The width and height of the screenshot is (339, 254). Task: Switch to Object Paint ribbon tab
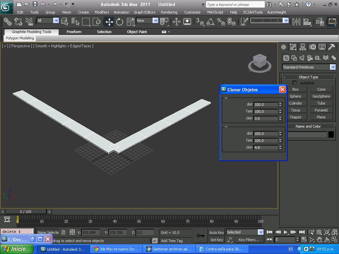click(x=137, y=32)
